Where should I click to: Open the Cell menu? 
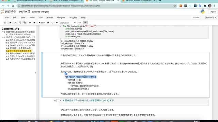[x=41, y=18]
